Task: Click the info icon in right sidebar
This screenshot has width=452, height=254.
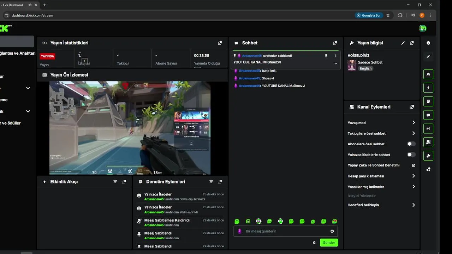Action: point(428,43)
